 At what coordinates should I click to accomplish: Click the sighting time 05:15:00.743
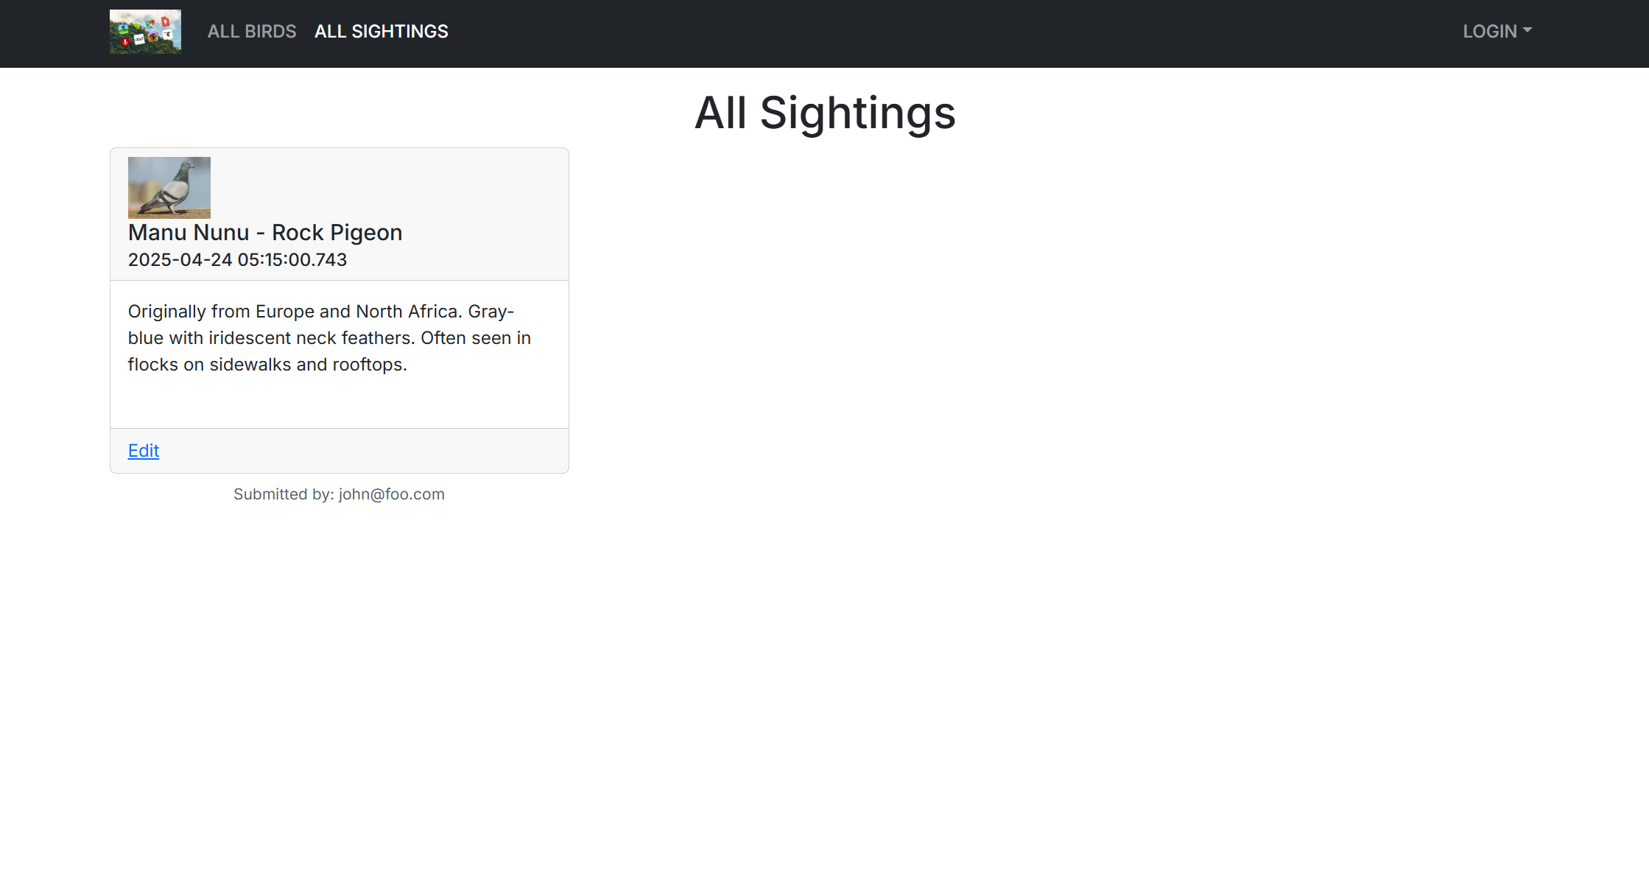point(292,260)
